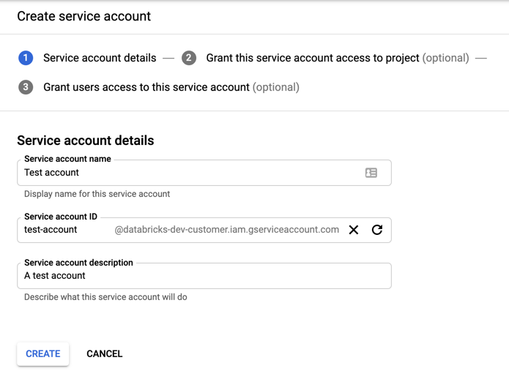Click the bold 'Service account details' section heading
The width and height of the screenshot is (509, 374).
click(86, 141)
